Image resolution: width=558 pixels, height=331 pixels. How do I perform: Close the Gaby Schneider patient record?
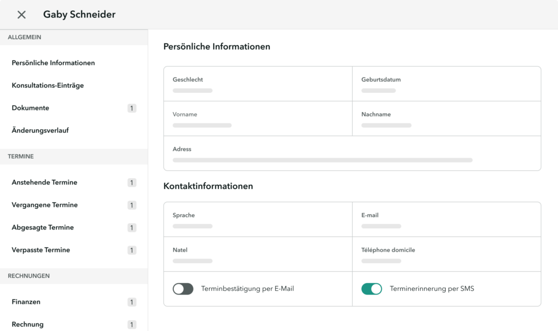point(21,15)
